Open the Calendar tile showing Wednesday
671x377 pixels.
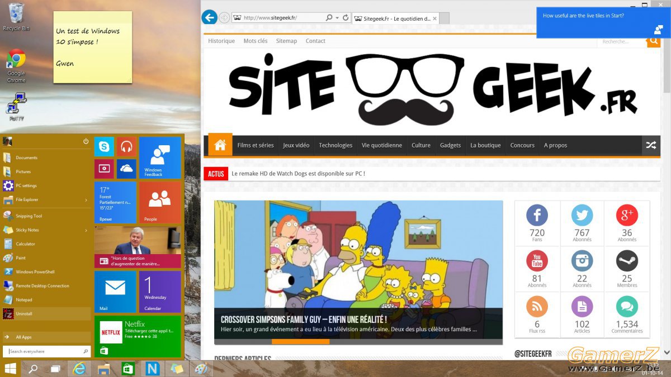[x=160, y=292]
